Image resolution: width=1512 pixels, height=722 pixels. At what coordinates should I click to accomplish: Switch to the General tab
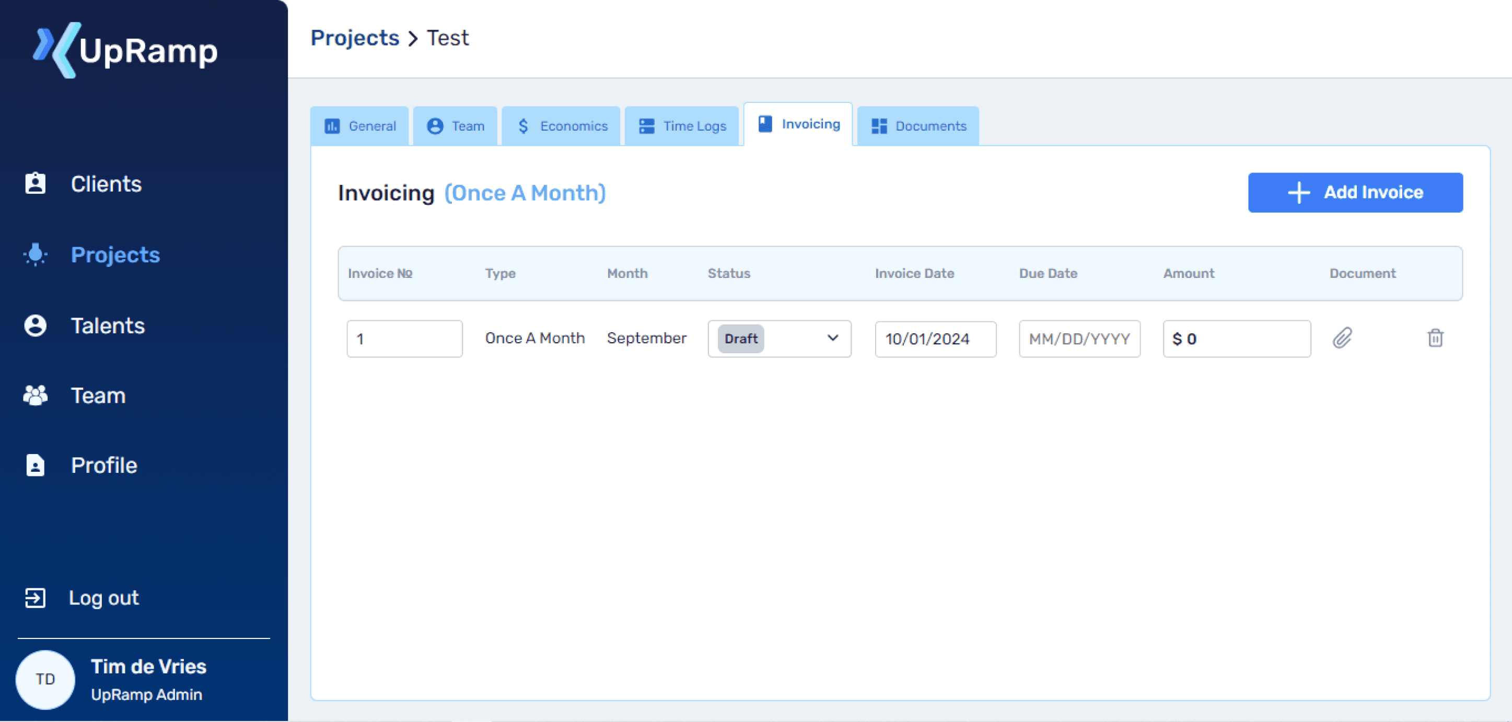point(360,126)
